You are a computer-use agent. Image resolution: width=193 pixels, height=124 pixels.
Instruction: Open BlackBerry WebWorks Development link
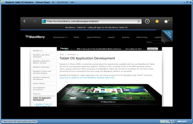41,78
